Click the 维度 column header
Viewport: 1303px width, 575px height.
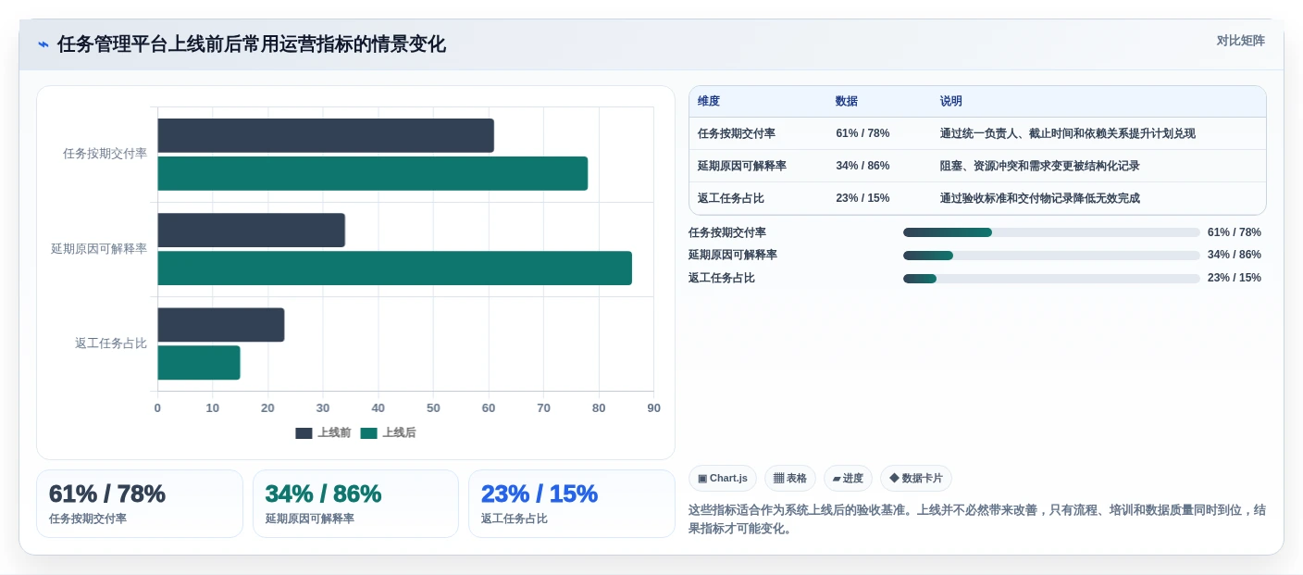[709, 101]
